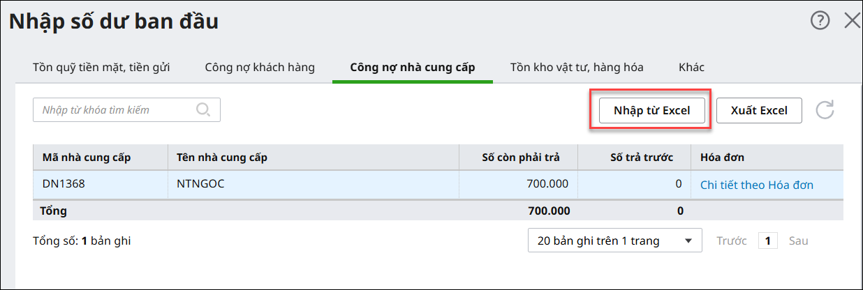Screen dimensions: 863x290
Task: Open the Công nợ khách hàng tab
Action: click(x=260, y=68)
